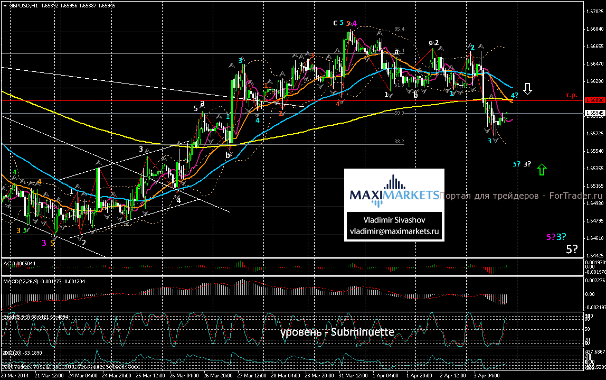The height and width of the screenshot is (380, 606).
Task: Select the red 1.66080 price level tag
Action: 594,100
